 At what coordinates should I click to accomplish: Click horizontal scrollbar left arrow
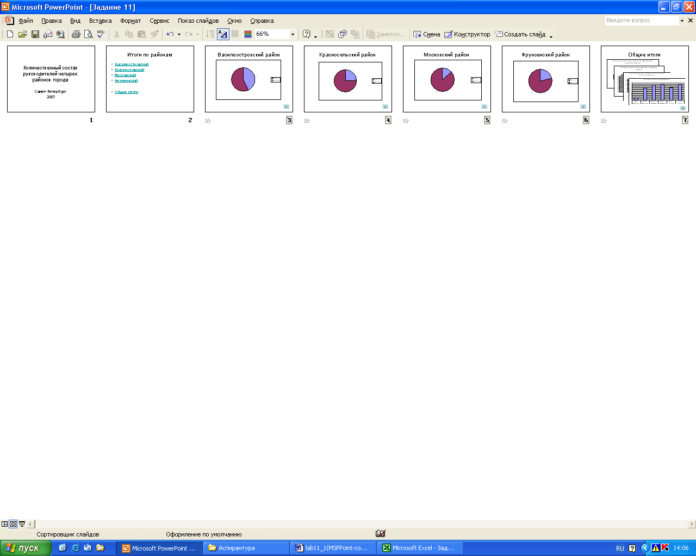click(30, 524)
